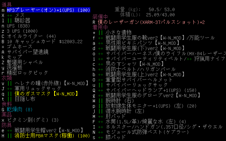Viewport: 226px width, 141px height.
Task: Collapse the 道具 category header
Action: [7, 5]
